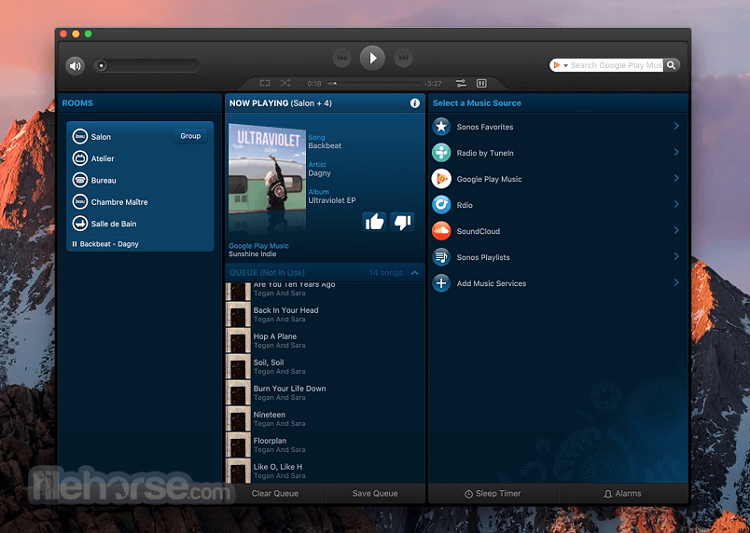Expand the Radio by TuneIn chevron
Screen dimensions: 750x533
pyautogui.click(x=676, y=152)
